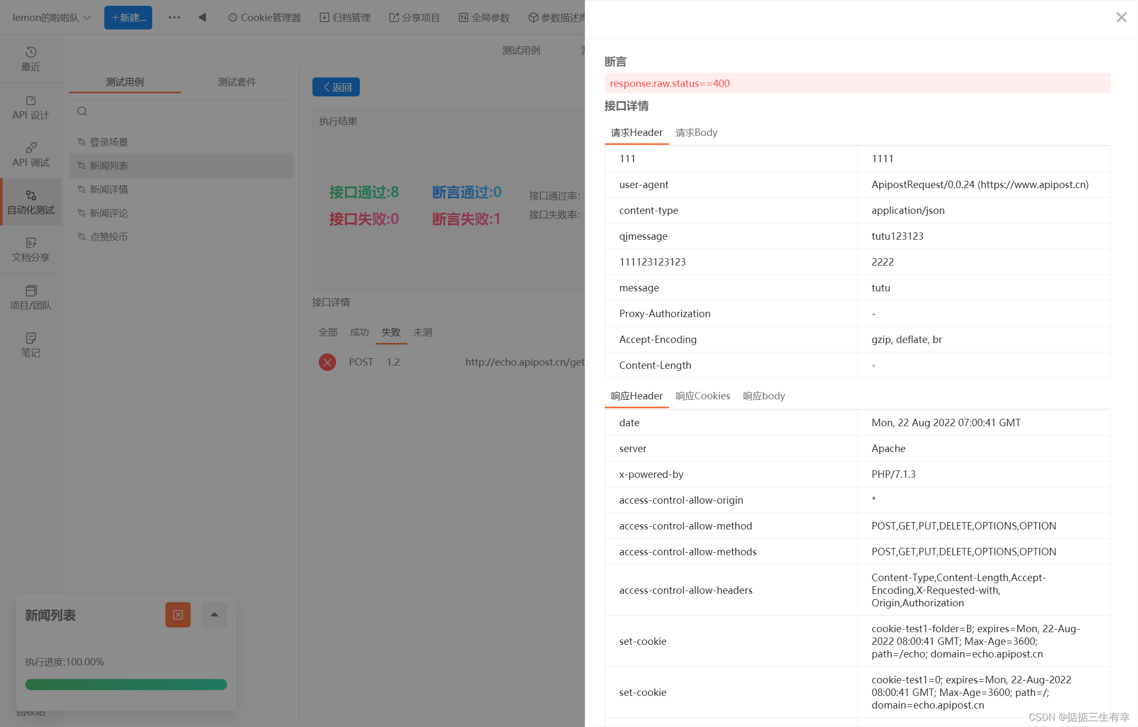Click the date value Mon, 22 Aug 2022

[x=946, y=423]
